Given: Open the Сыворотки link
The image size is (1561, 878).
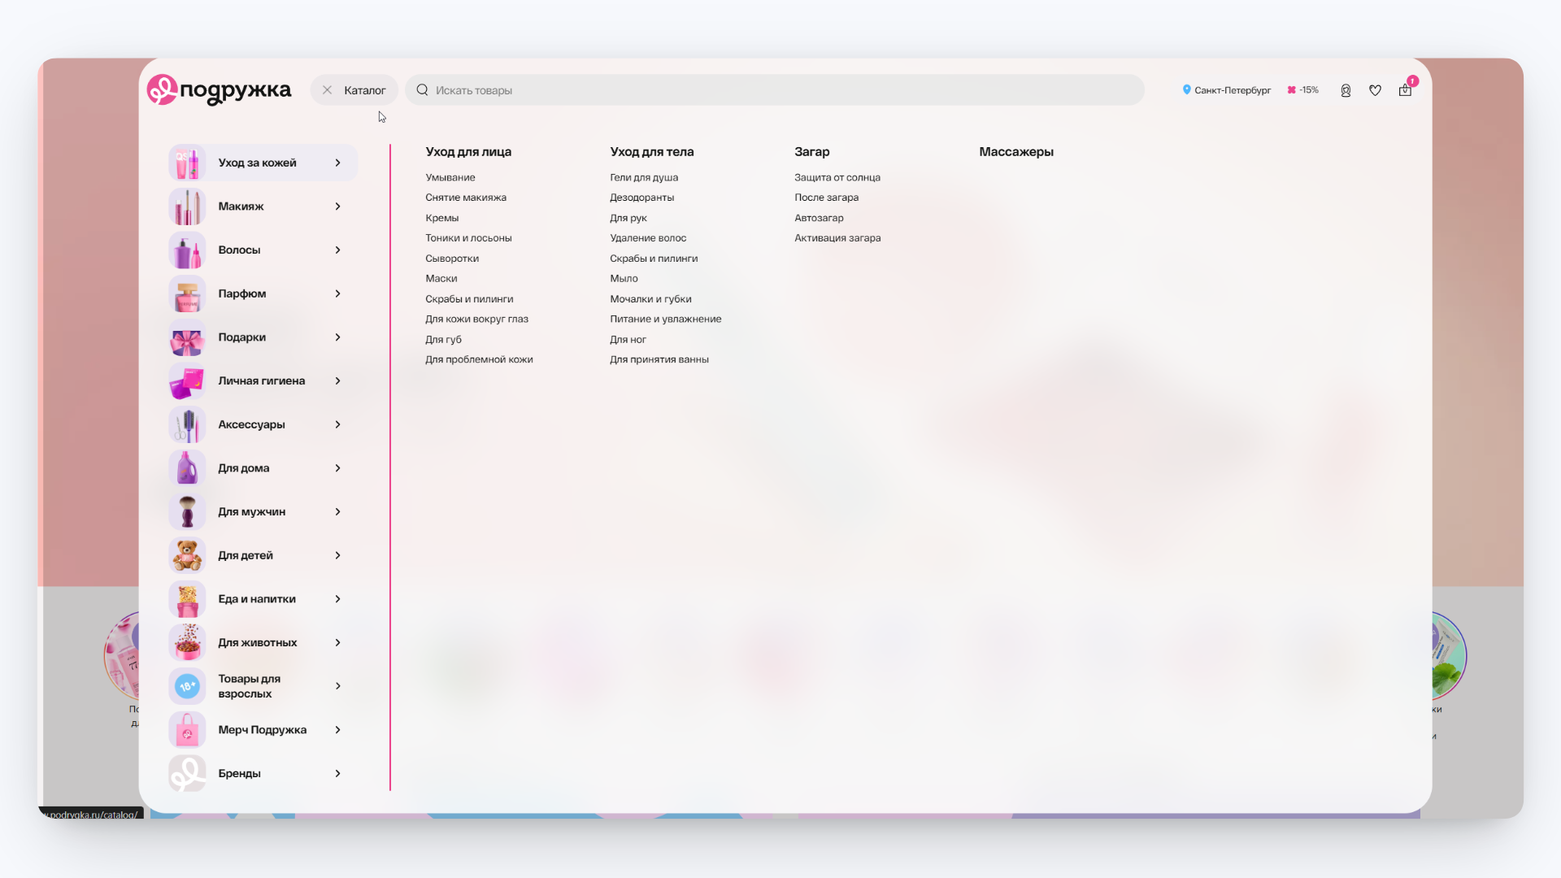Looking at the screenshot, I should (x=452, y=259).
